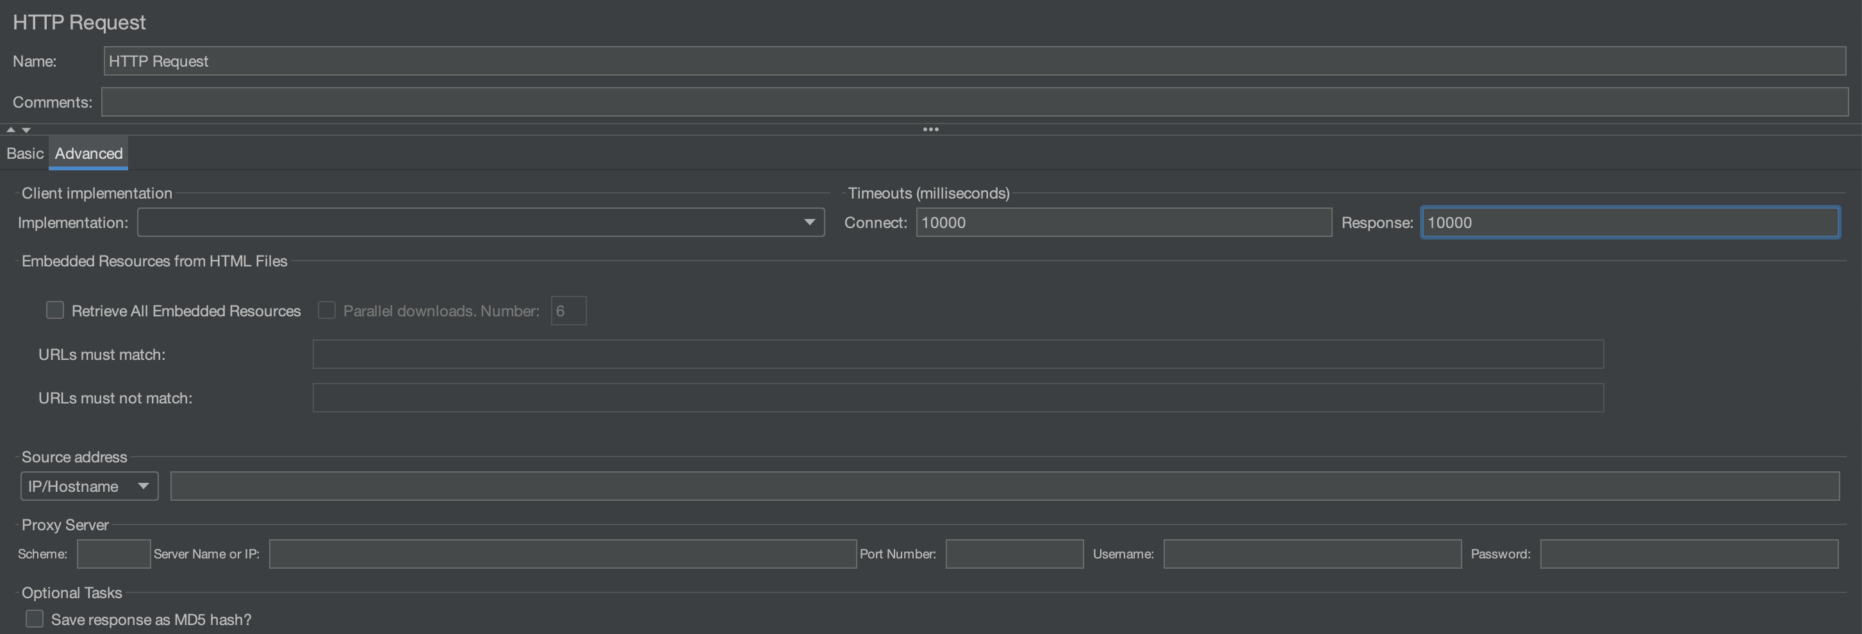Click the source address text field
Screen dimensions: 1862x634
point(1005,486)
